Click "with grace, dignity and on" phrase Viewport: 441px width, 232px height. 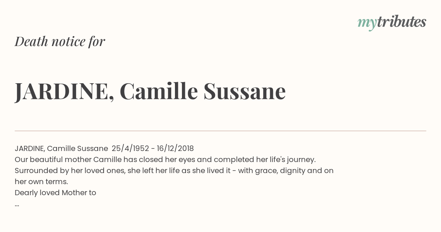pyautogui.click(x=286, y=171)
